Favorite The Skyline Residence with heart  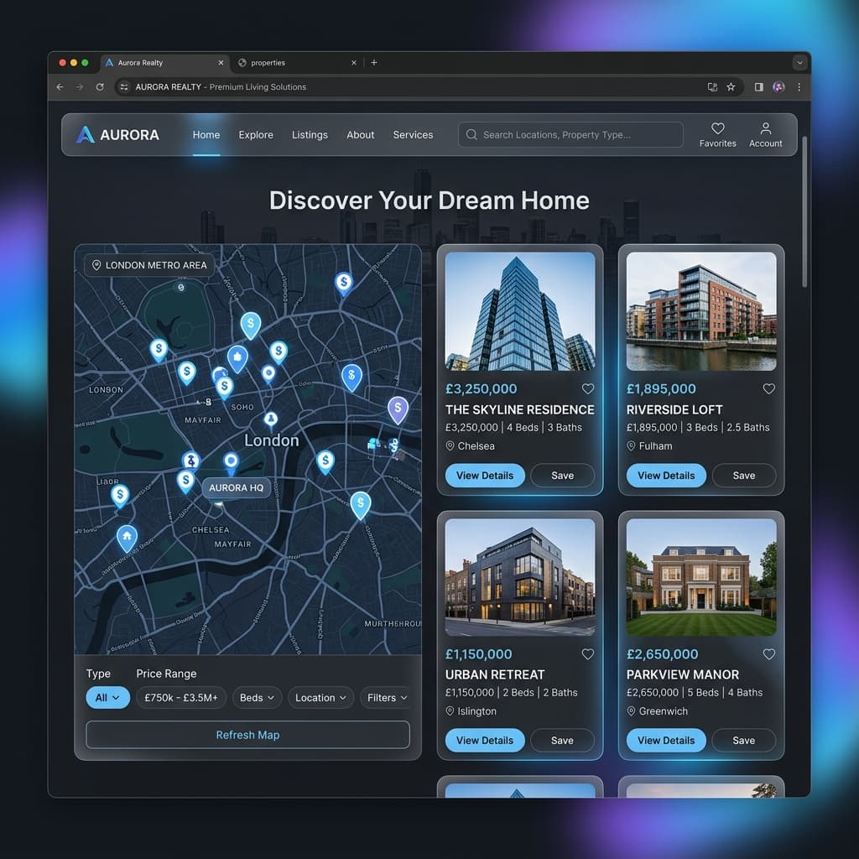tap(588, 389)
